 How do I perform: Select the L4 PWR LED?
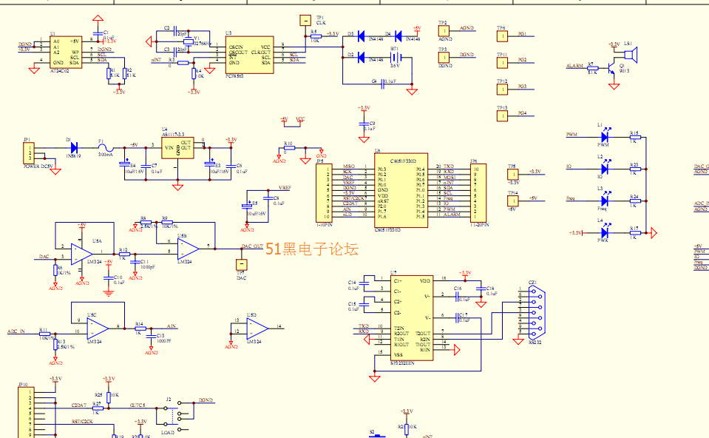(605, 232)
